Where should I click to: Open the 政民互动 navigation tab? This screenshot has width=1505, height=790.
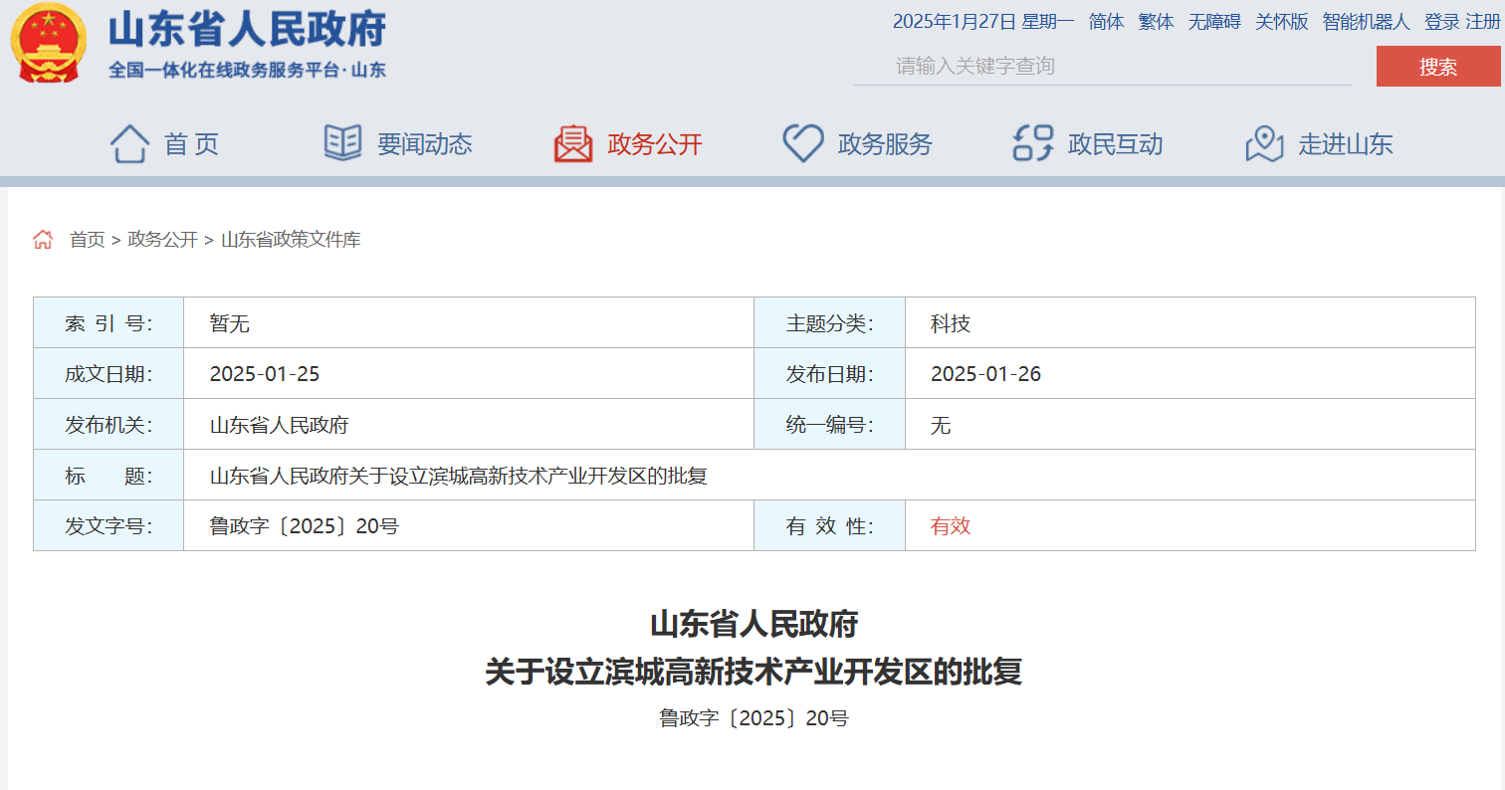pyautogui.click(x=1115, y=144)
